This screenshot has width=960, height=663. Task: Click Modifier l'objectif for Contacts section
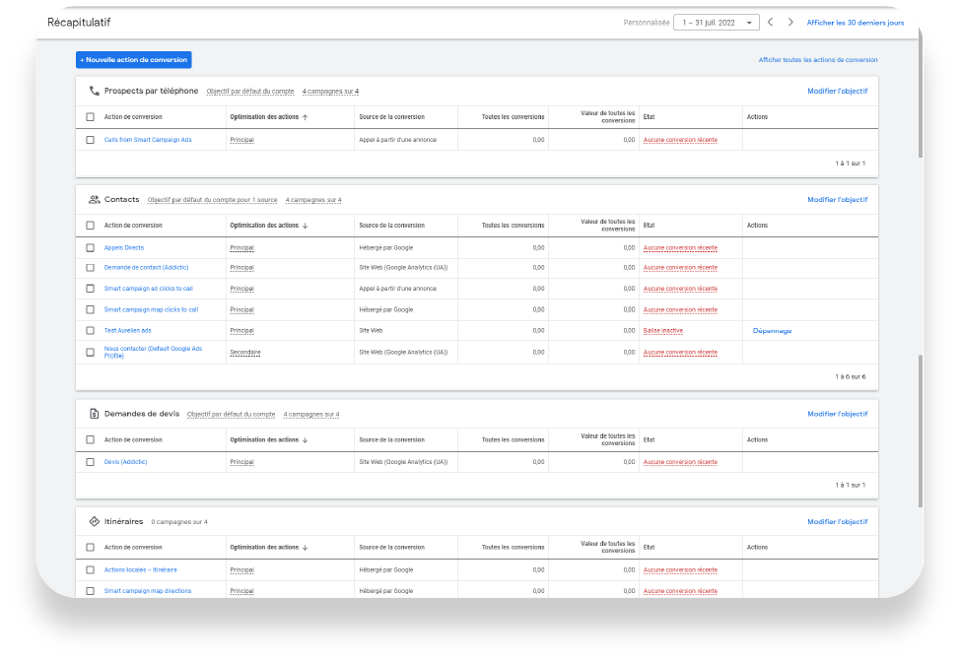coord(837,200)
